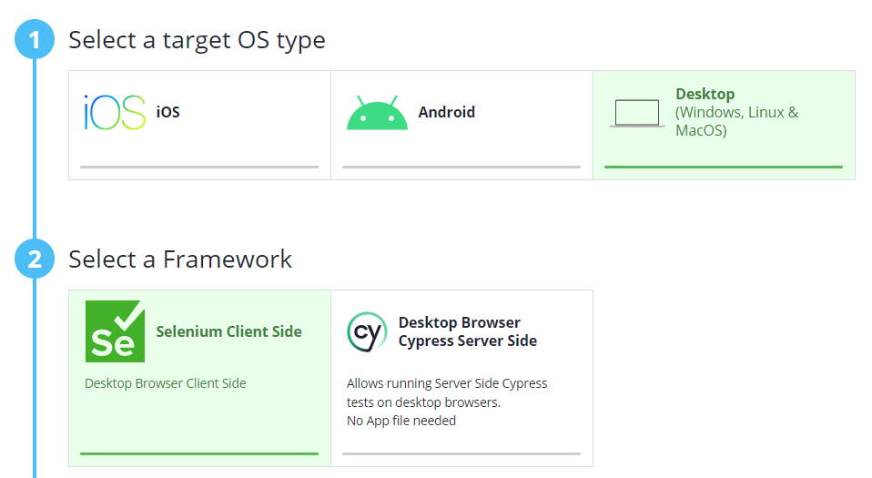The image size is (872, 478).
Task: Click the green underline on Desktop card
Action: (x=724, y=167)
